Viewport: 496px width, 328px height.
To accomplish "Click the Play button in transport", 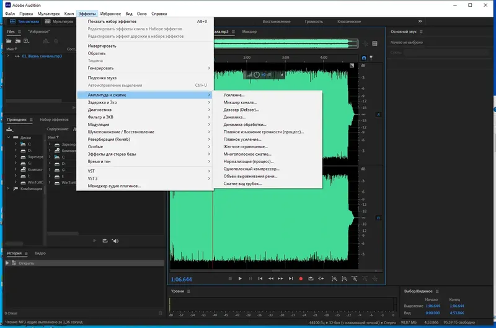I will (240, 278).
